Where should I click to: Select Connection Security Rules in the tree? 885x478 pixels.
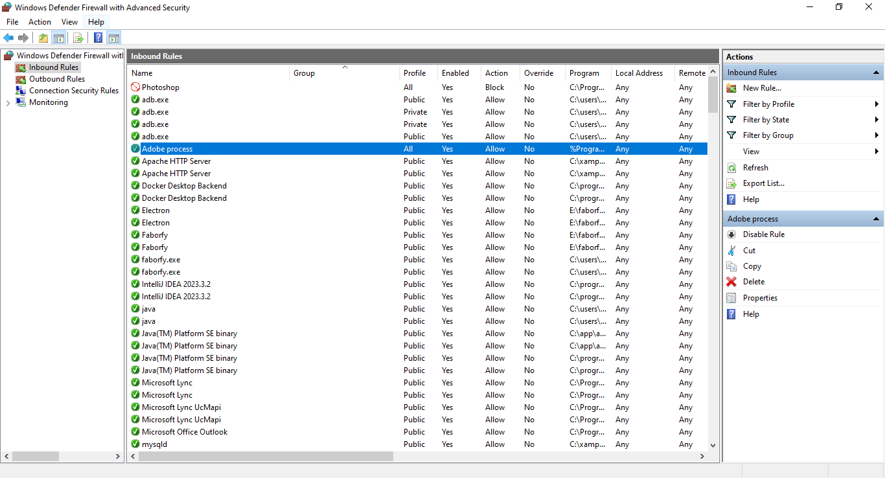pyautogui.click(x=74, y=91)
